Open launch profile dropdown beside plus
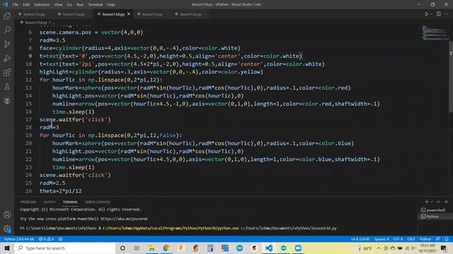 click(x=432, y=202)
